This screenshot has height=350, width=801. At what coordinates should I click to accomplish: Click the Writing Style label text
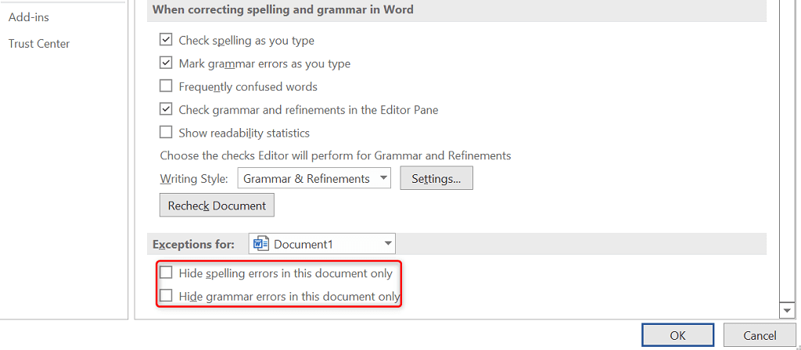point(194,179)
